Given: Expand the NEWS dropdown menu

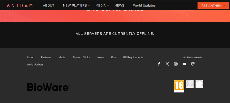Looking at the screenshot, I should [121, 6].
